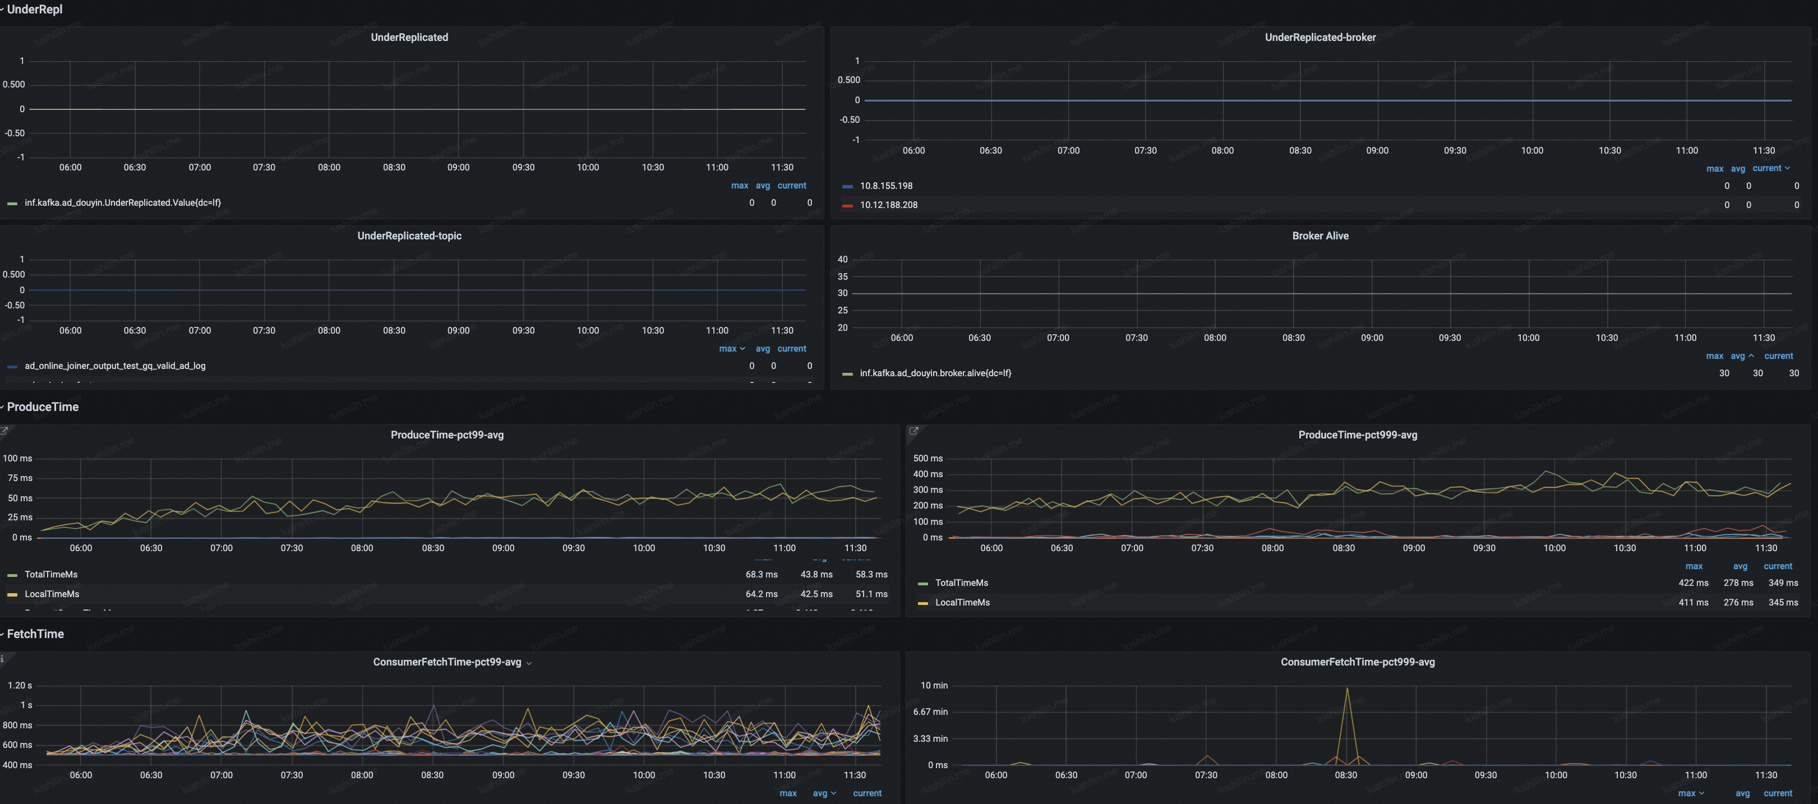1818x804 pixels.
Task: Click blue color dash of 10.8.155.198 series
Action: pos(847,186)
